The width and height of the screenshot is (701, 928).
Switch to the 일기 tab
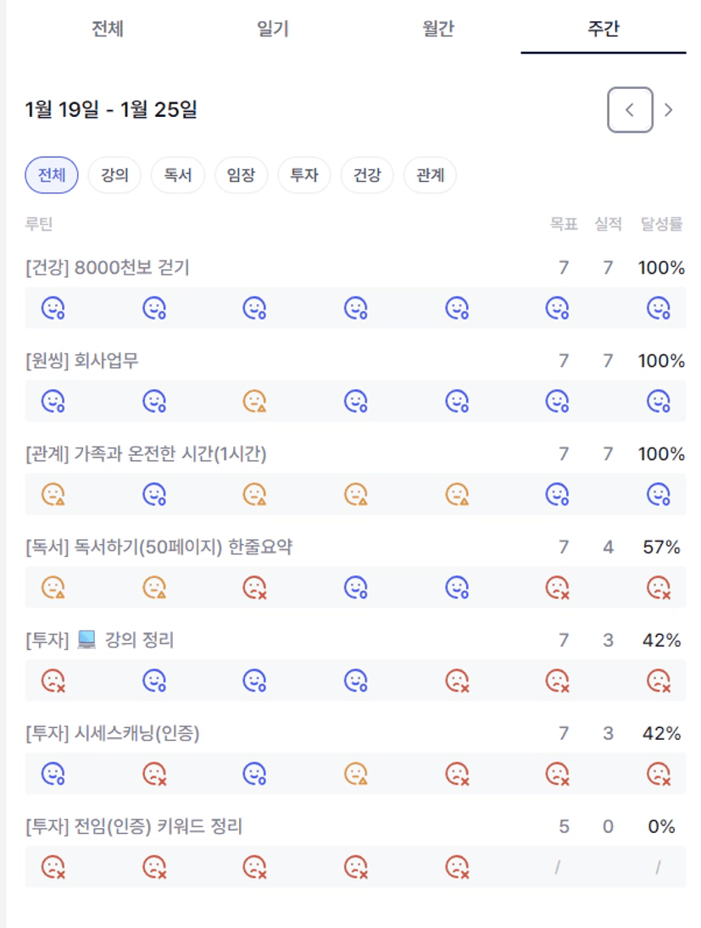click(x=273, y=29)
